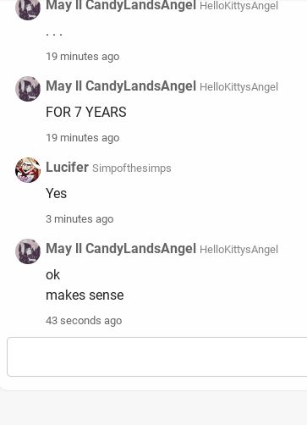Click HelloKittysAngel handle above FOR 7 YEARS
Viewport: 307px width, 425px height.
238,87
